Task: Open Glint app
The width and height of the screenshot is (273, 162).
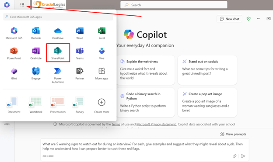Action: coord(14,73)
